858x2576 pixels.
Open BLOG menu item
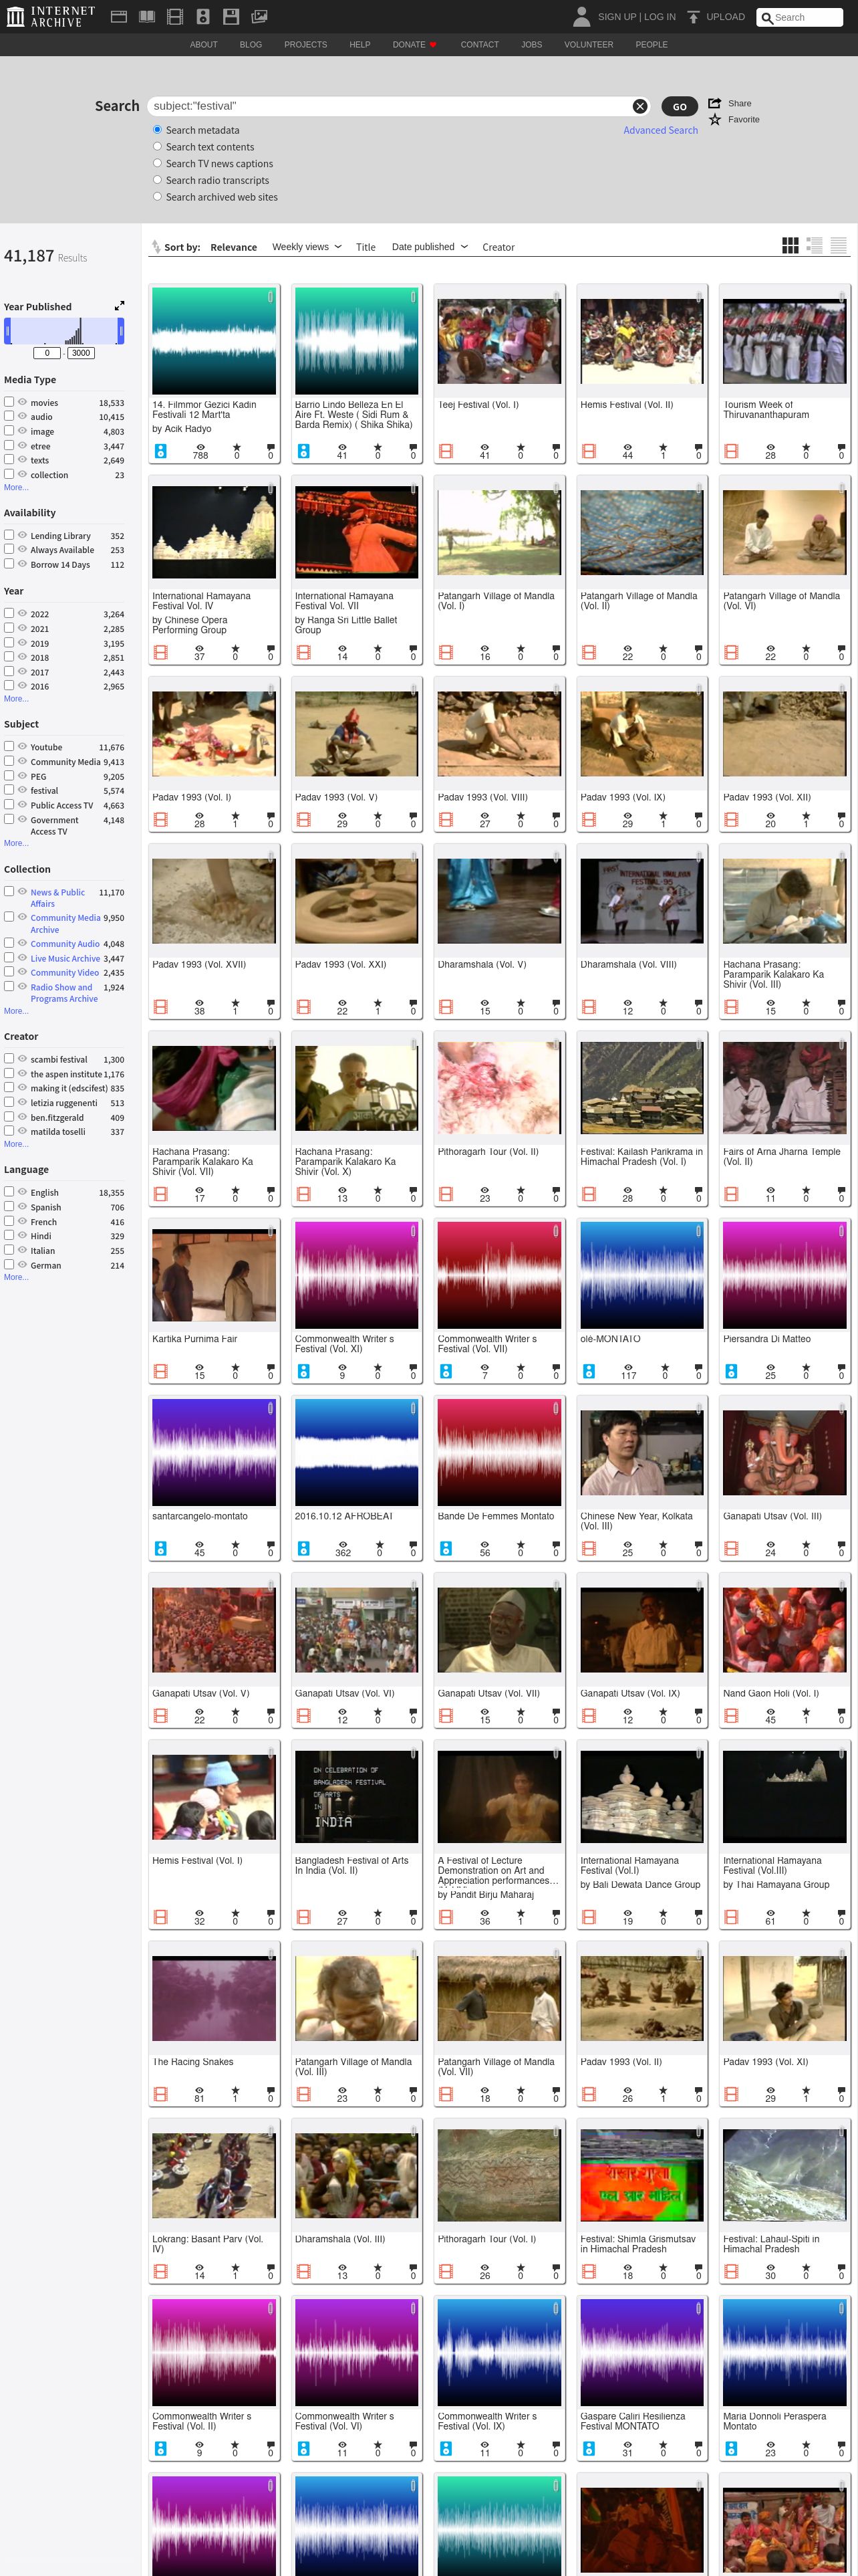(251, 45)
